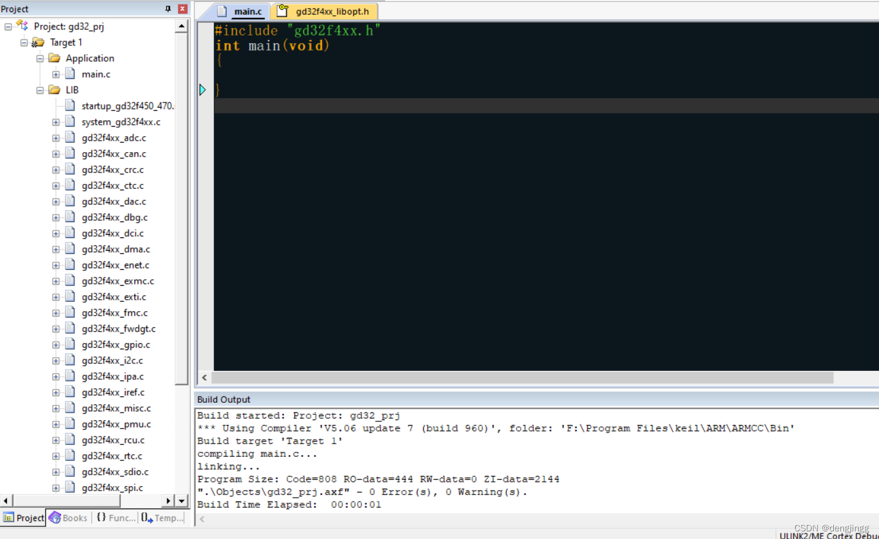
Task: Click the gd32f4xx_enet.c file icon
Action: click(x=70, y=265)
